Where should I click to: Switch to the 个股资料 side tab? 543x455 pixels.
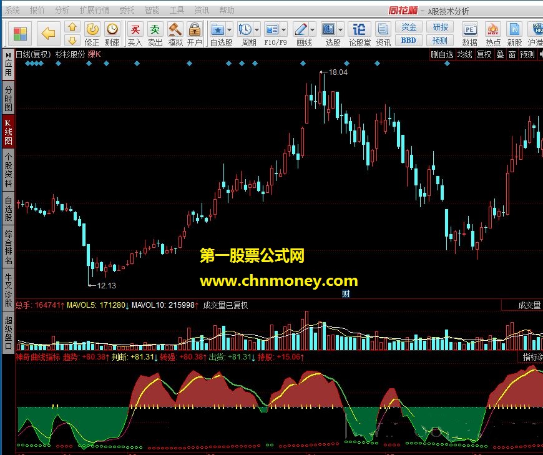(8, 170)
